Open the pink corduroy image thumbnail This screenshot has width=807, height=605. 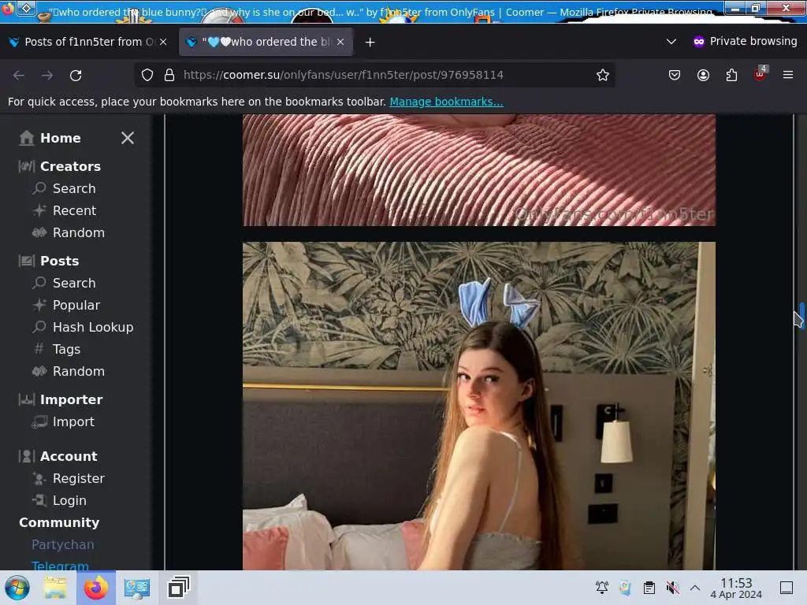point(478,170)
